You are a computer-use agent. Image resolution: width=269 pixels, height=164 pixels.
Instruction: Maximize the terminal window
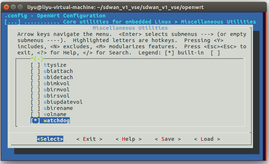(20, 7)
